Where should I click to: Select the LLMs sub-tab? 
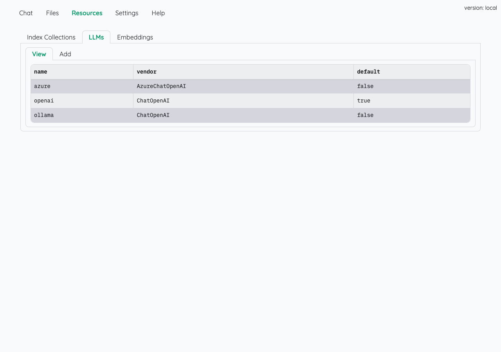(x=96, y=37)
